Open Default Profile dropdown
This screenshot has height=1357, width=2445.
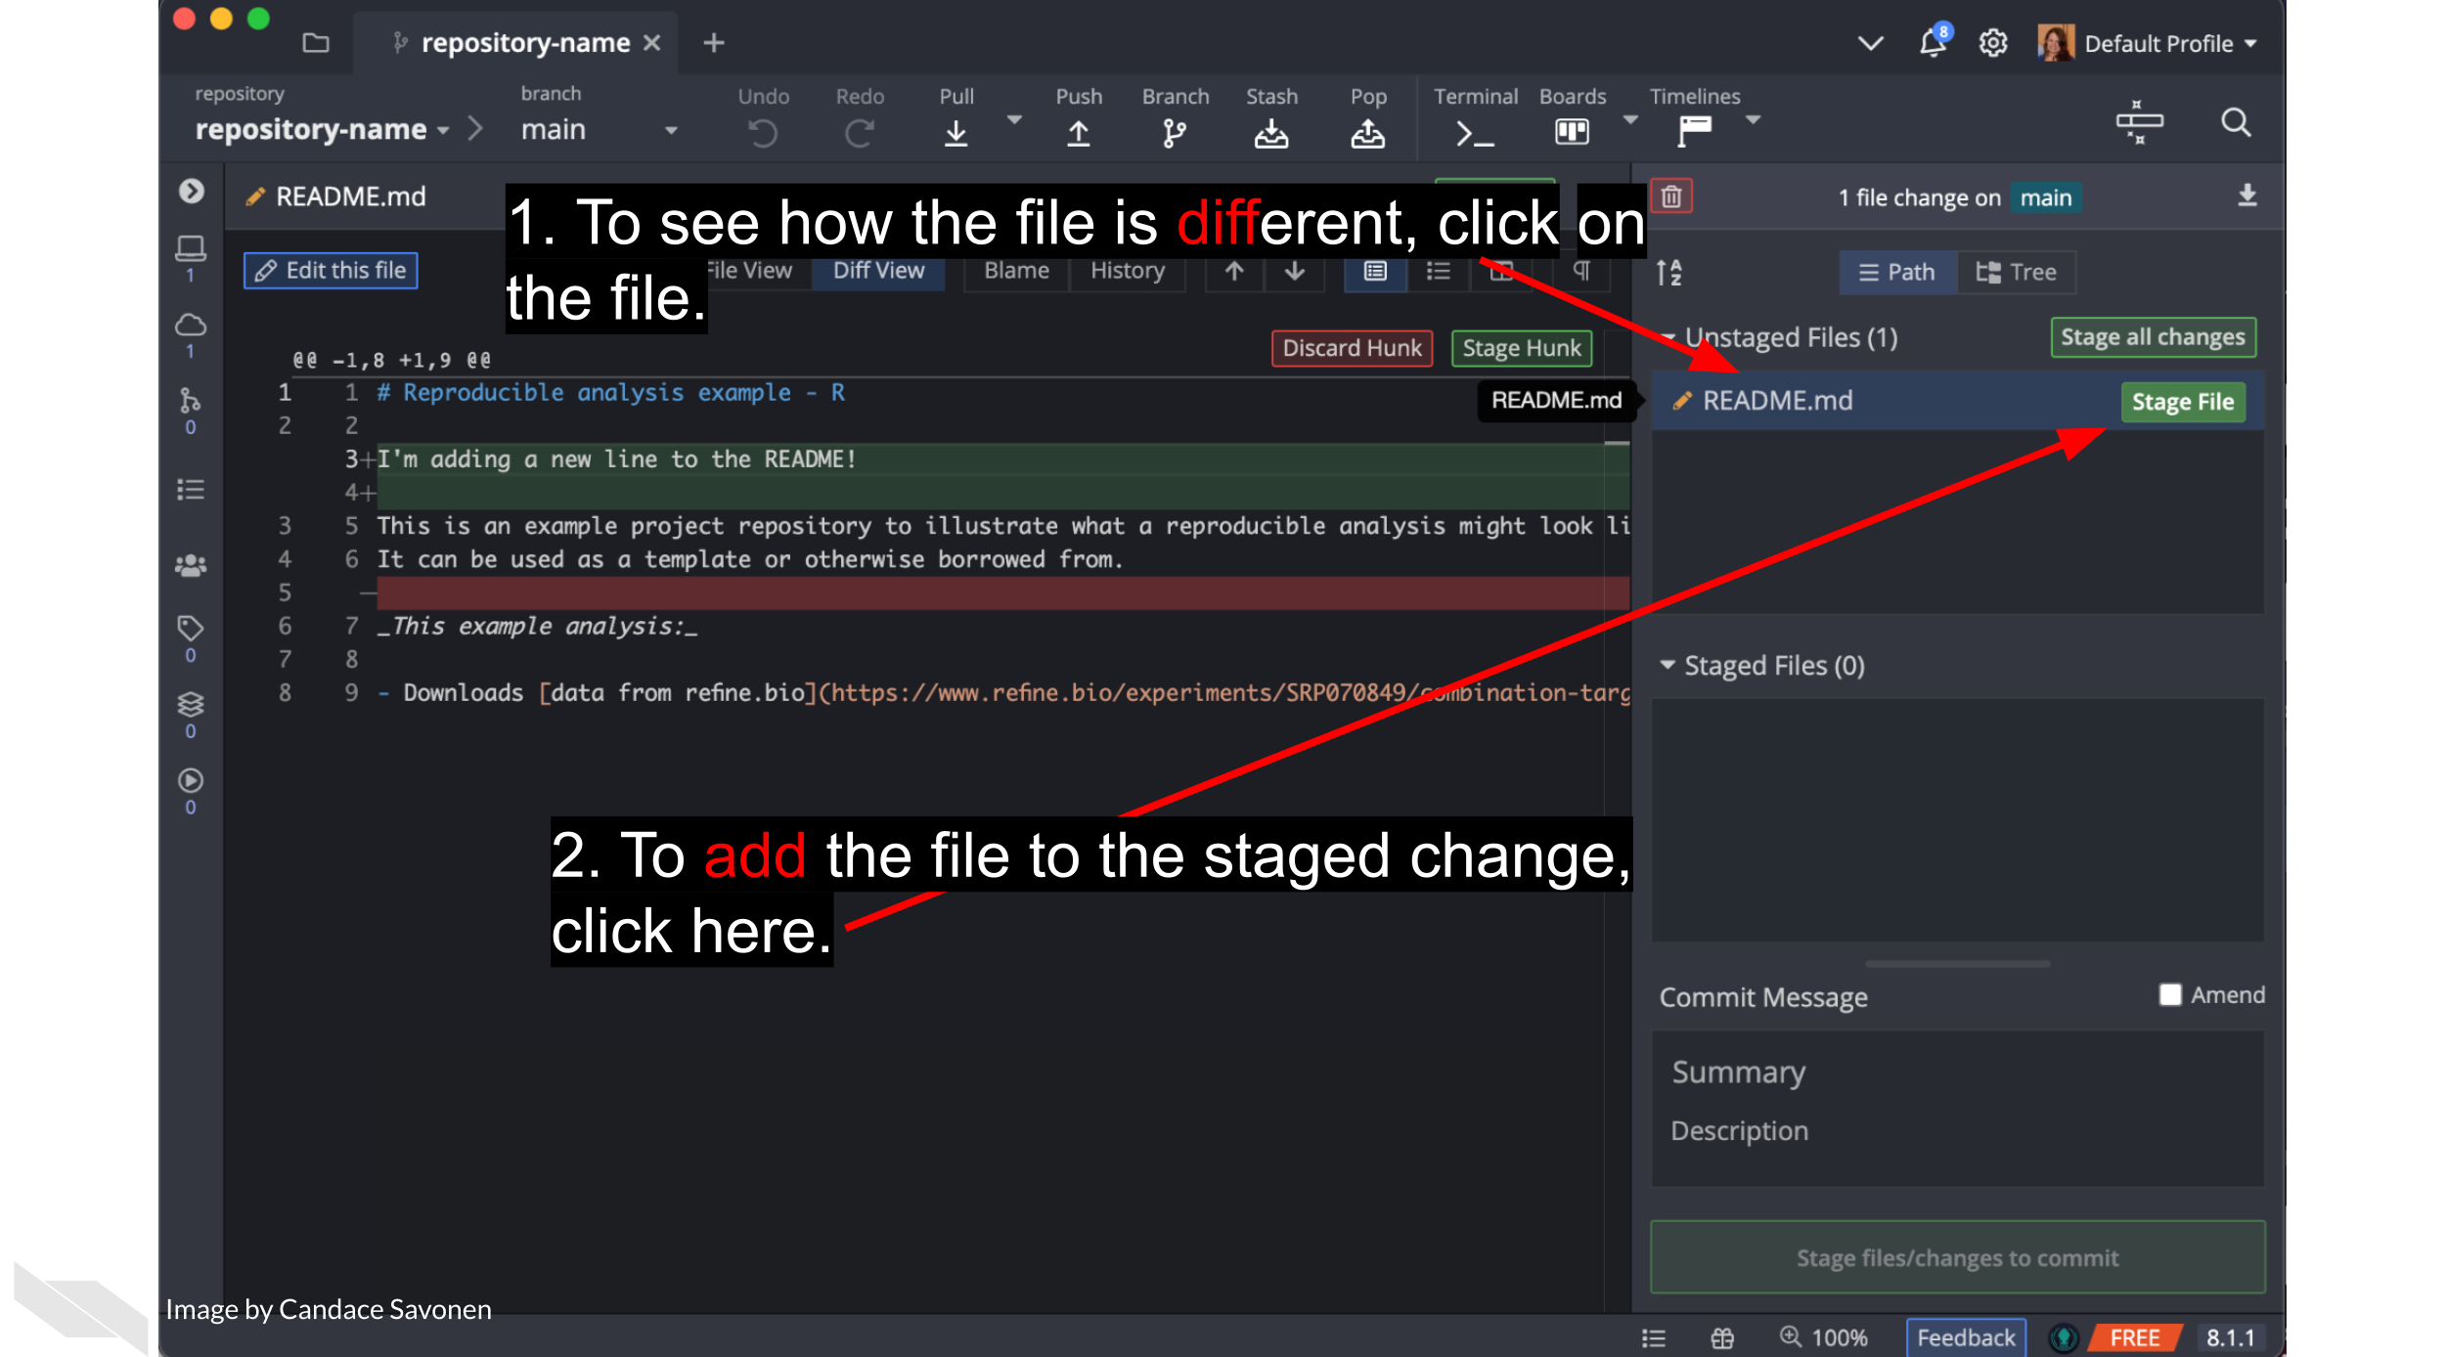[x=2150, y=43]
